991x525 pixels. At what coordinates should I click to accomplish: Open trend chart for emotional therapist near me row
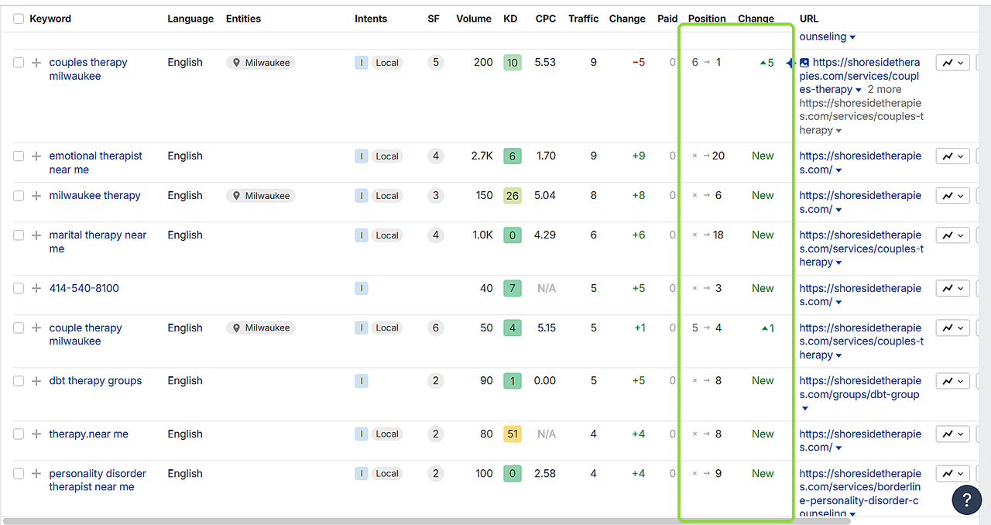(x=952, y=156)
